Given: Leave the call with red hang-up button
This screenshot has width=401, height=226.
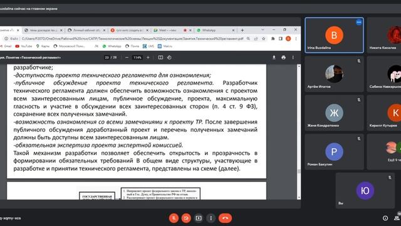Looking at the screenshot, I should tap(225, 218).
